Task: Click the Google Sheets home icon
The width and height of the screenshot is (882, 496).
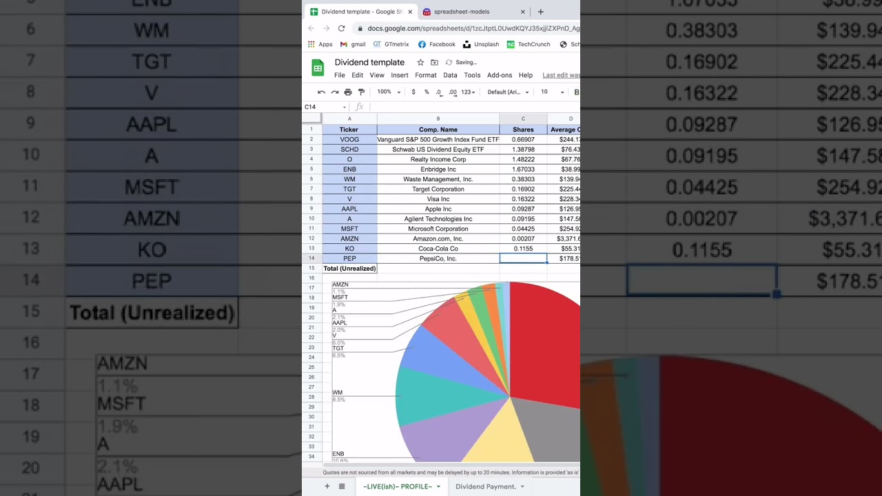Action: [x=318, y=68]
